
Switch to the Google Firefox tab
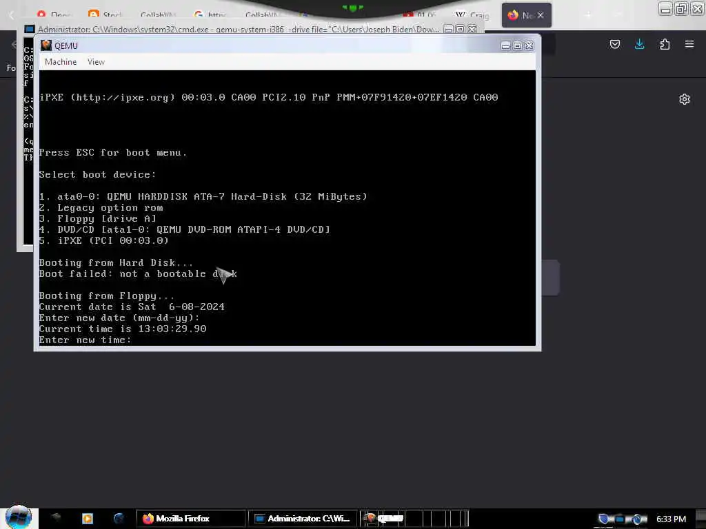coord(210,15)
